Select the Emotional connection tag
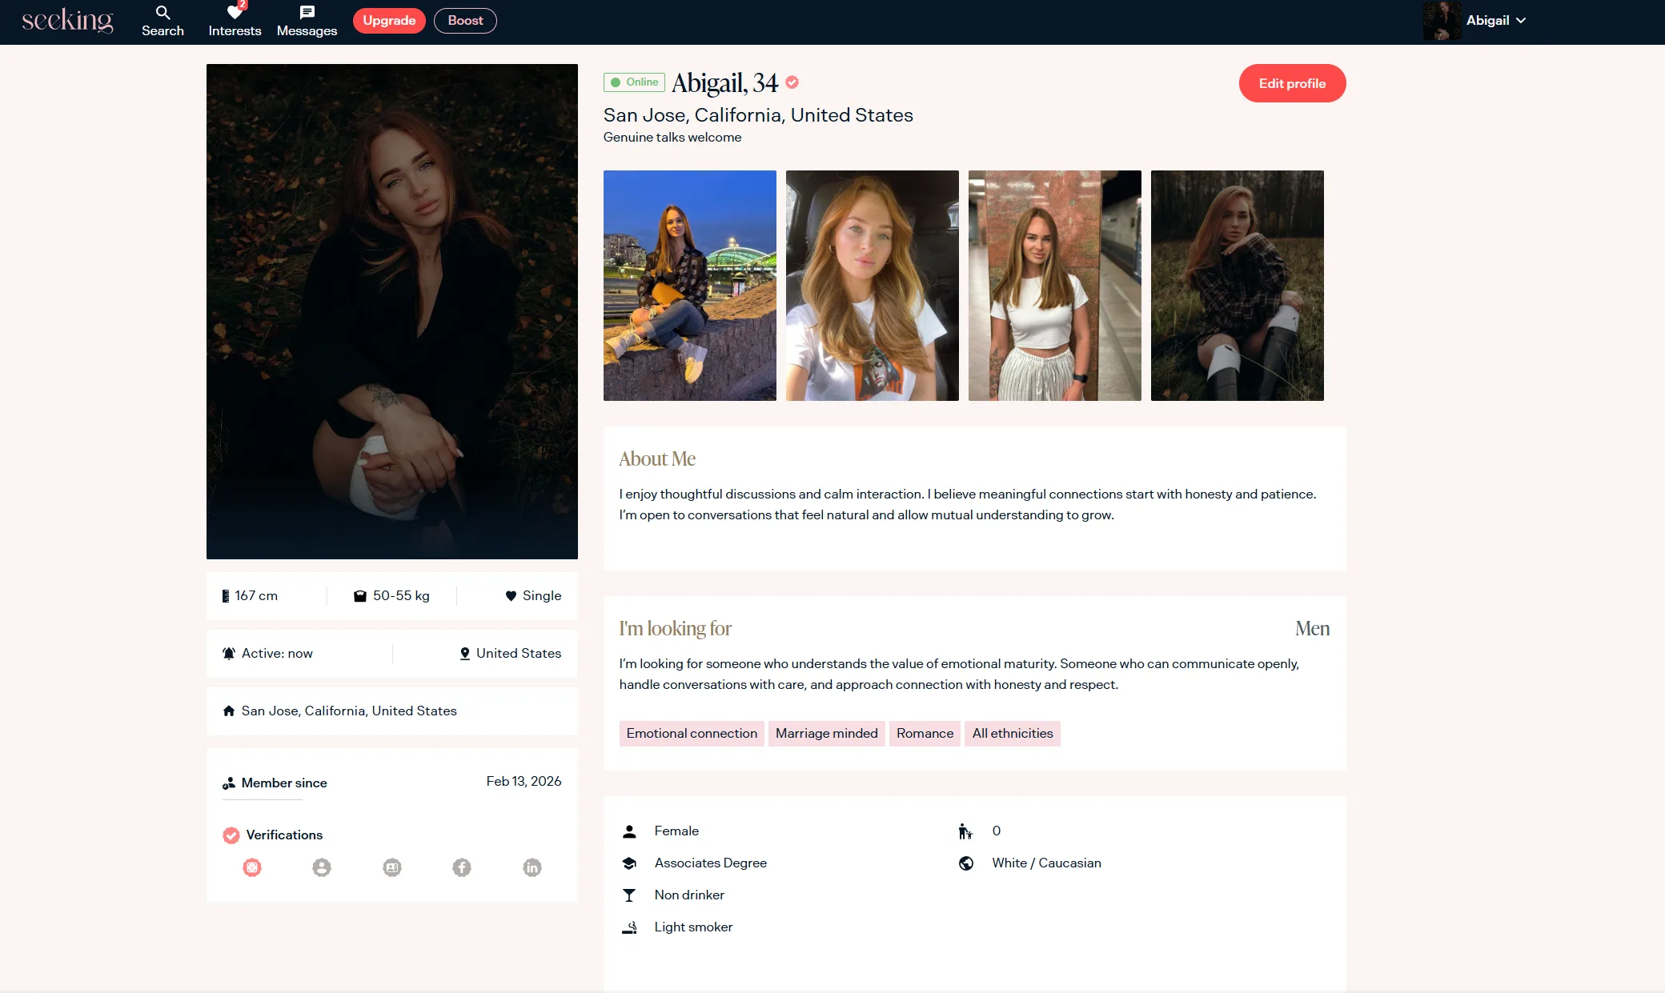The width and height of the screenshot is (1665, 993). coord(692,734)
